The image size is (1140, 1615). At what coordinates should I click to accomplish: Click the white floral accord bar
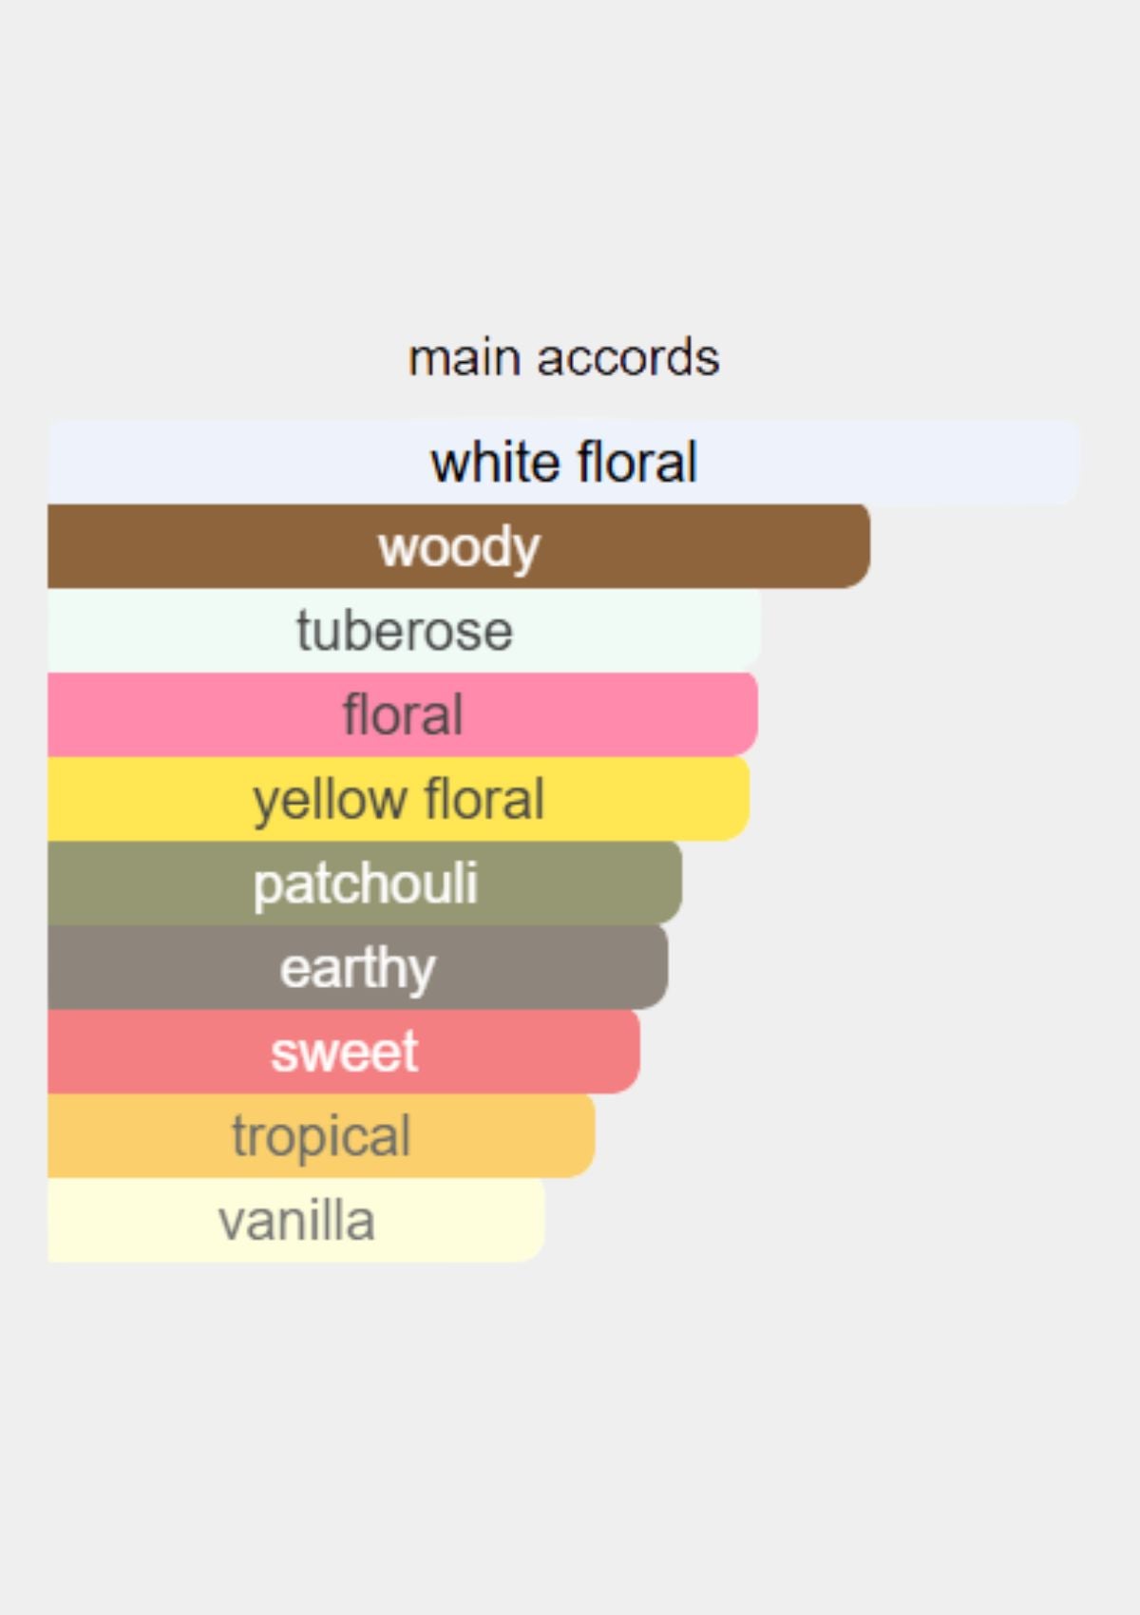point(855,463)
